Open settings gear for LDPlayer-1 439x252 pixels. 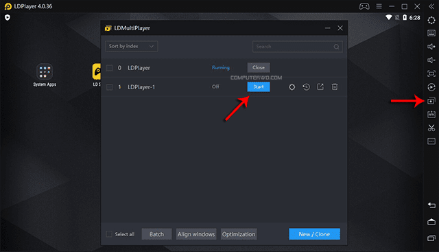[x=292, y=87]
